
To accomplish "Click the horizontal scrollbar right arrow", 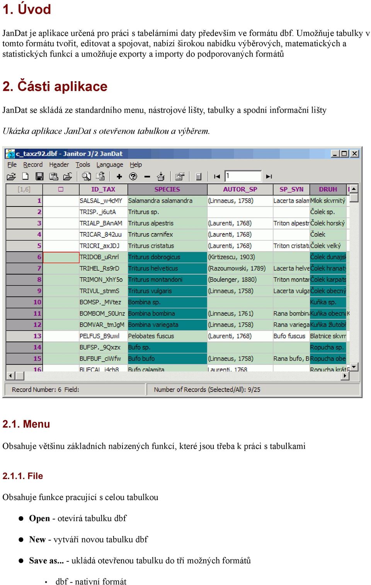I will 345,375.
